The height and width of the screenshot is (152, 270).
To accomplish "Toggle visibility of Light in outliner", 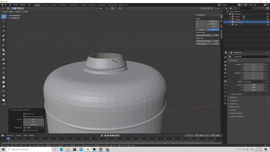I will click(x=267, y=24).
